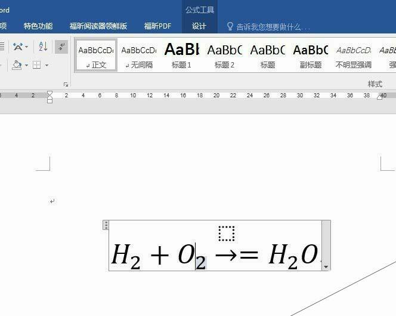Apply the 不明显强调 style
Image resolution: width=396 pixels, height=316 pixels.
[353, 55]
